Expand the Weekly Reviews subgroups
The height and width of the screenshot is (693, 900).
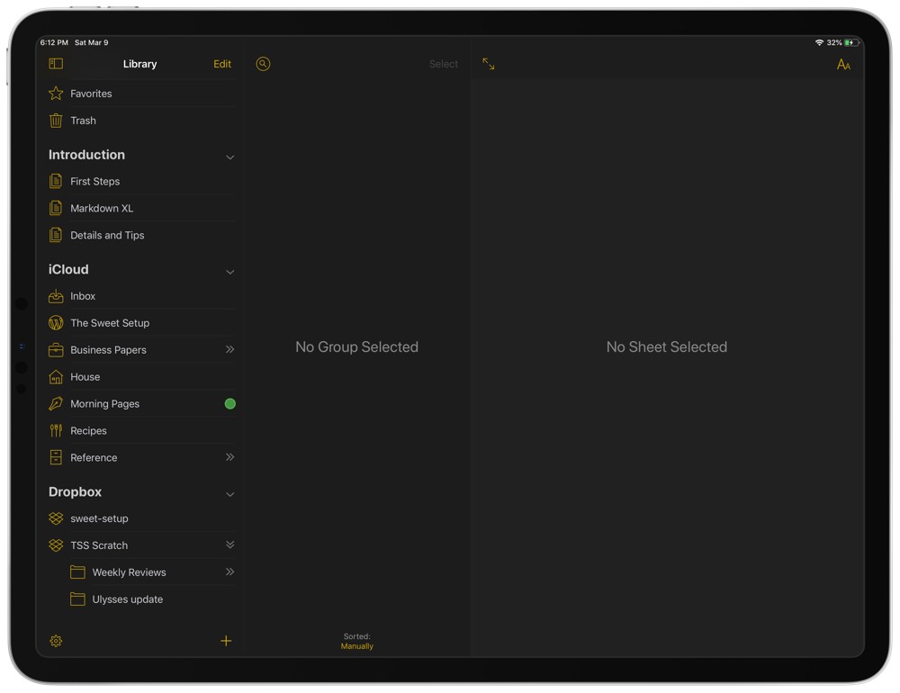230,571
